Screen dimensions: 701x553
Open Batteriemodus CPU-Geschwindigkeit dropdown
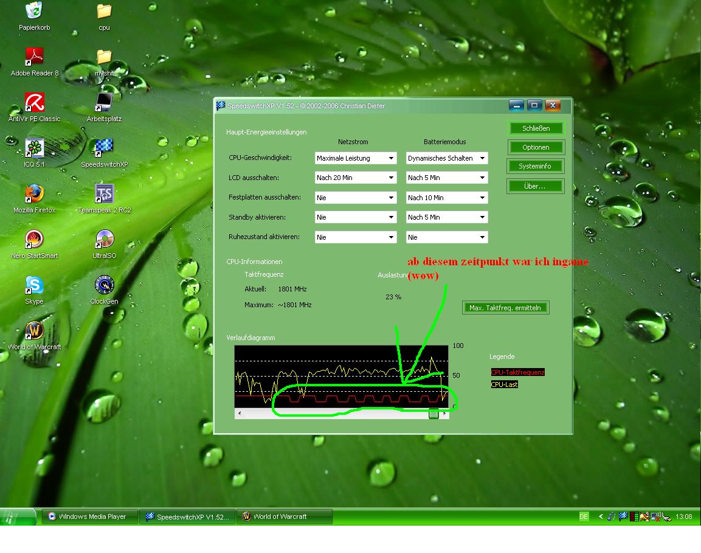447,158
